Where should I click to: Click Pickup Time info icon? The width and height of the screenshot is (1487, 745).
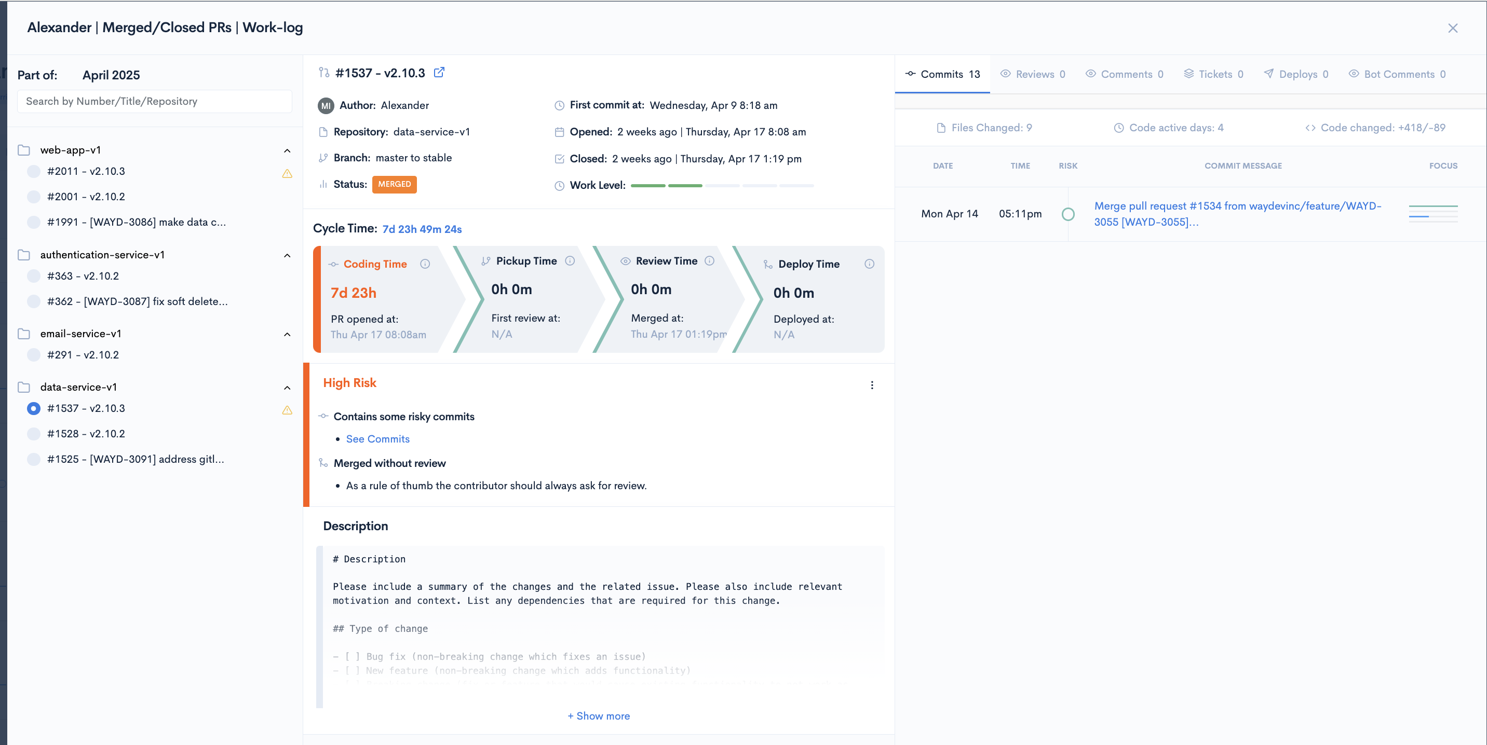[570, 261]
